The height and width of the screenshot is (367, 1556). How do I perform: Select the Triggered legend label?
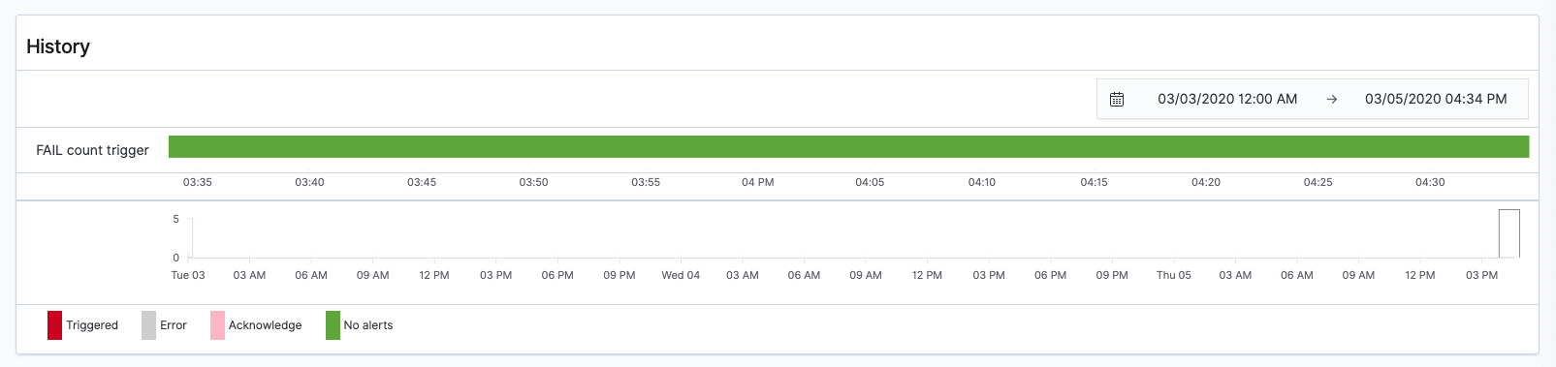point(92,325)
